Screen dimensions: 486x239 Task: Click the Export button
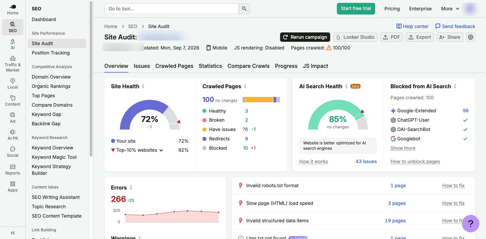(x=420, y=37)
